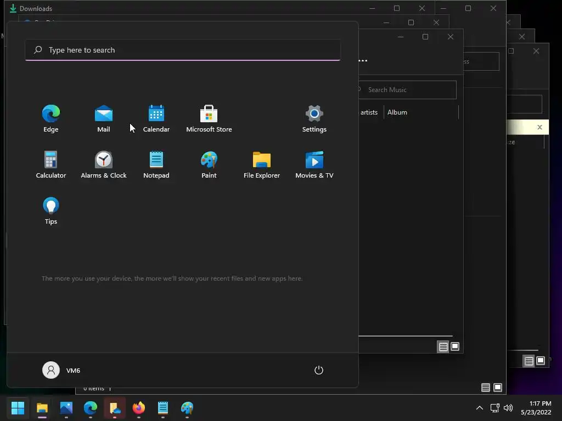Open Settings from the Start menu
This screenshot has width=562, height=421.
coord(314,119)
